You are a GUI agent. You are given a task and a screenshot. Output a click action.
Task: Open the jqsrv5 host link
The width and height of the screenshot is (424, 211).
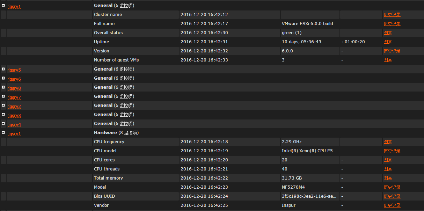pyautogui.click(x=15, y=70)
